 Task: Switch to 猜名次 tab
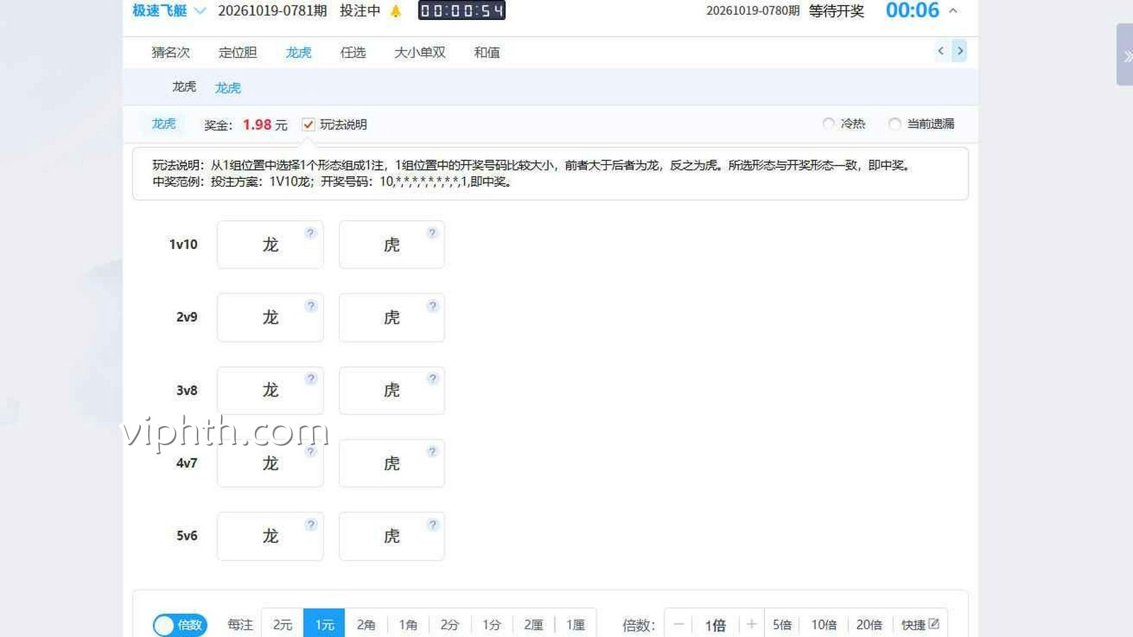171,52
